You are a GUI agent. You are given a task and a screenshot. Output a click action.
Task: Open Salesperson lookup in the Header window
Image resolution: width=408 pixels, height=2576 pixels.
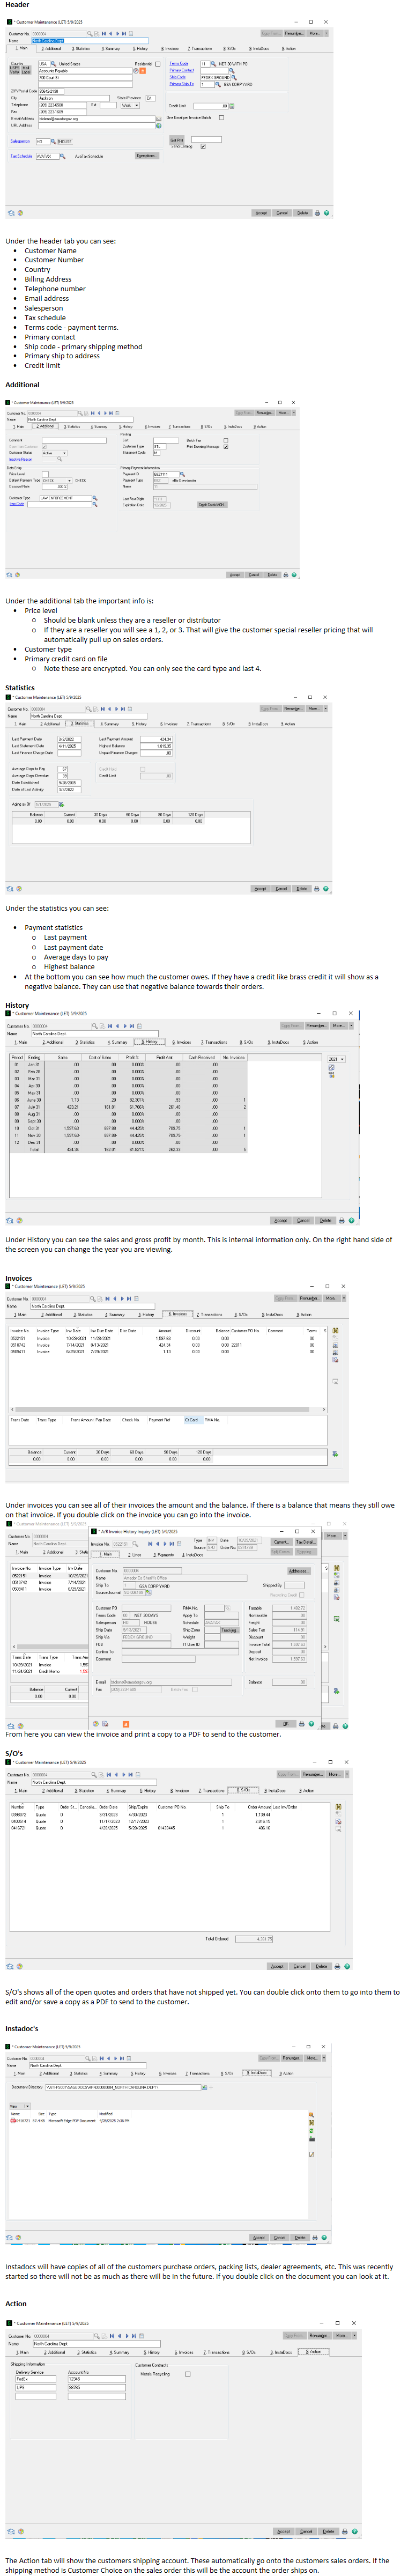[53, 141]
